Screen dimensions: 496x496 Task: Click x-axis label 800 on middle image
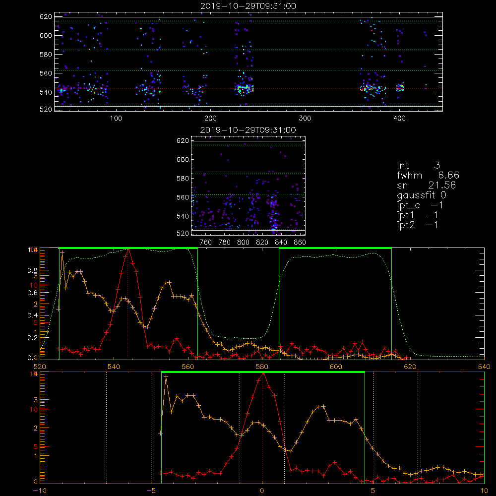[243, 243]
